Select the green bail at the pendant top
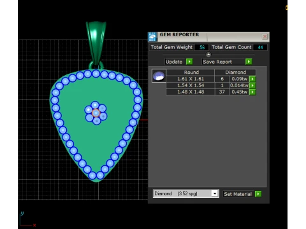The height and width of the screenshot is (229, 306). coord(96,43)
